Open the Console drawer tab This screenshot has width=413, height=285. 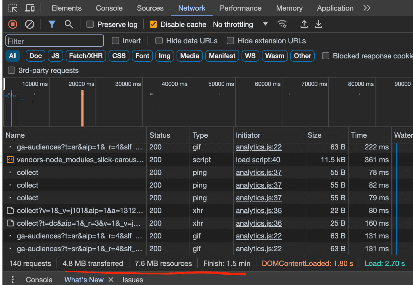39,280
